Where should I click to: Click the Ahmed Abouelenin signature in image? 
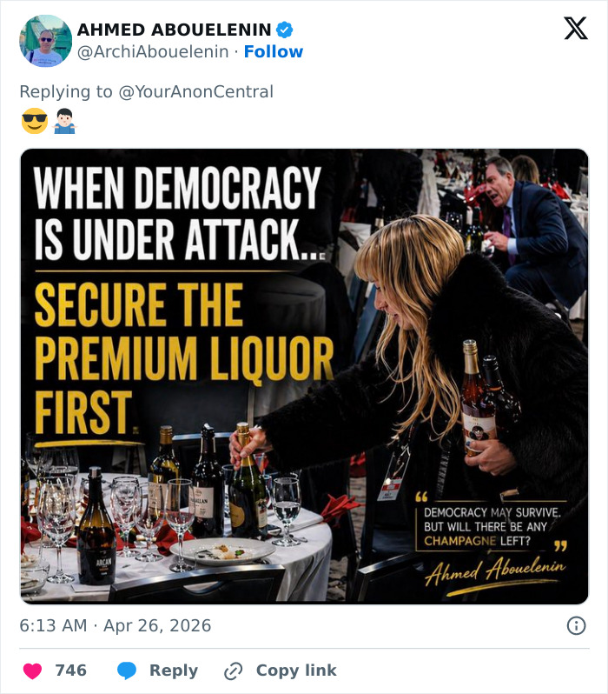[495, 572]
